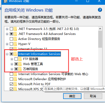
Task: Click folder icon of Active Directory 轻型目录服务
Action: (x=15, y=39)
